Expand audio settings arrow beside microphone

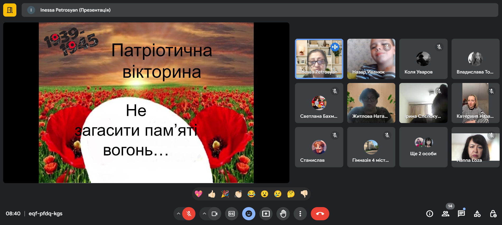click(x=179, y=214)
